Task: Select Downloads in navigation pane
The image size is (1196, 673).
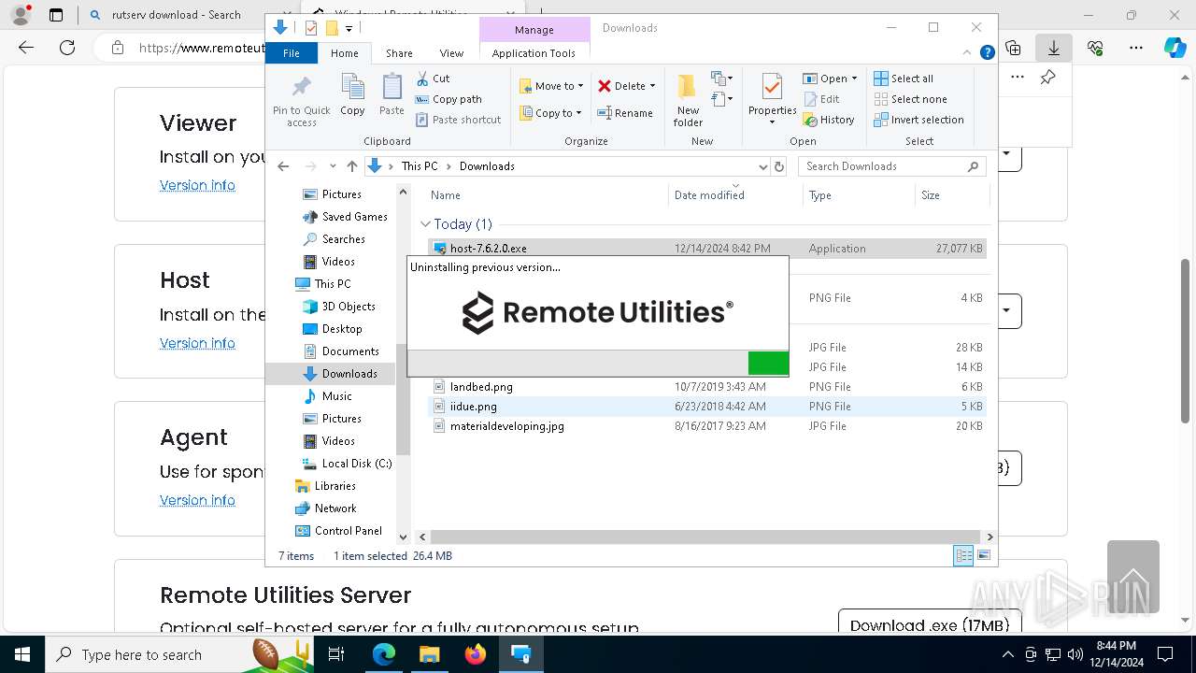Action: (x=349, y=374)
